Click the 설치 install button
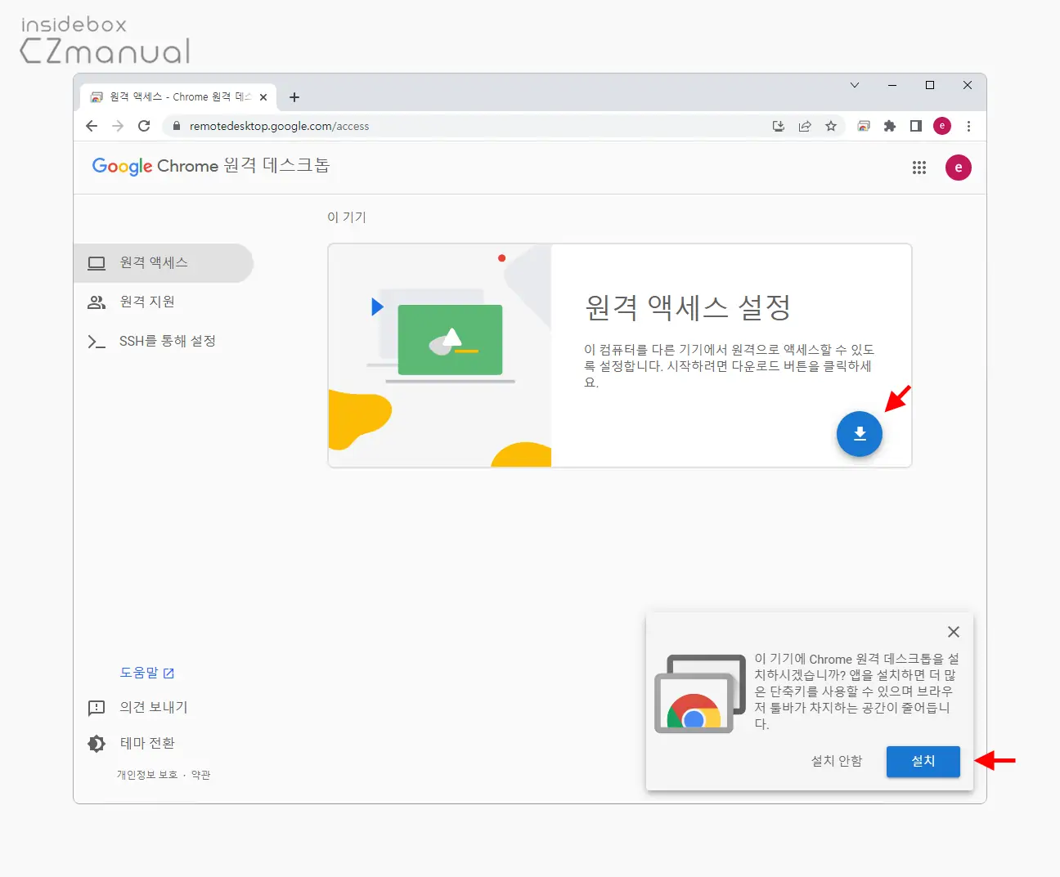Screen dimensions: 1060x877 (x=923, y=762)
